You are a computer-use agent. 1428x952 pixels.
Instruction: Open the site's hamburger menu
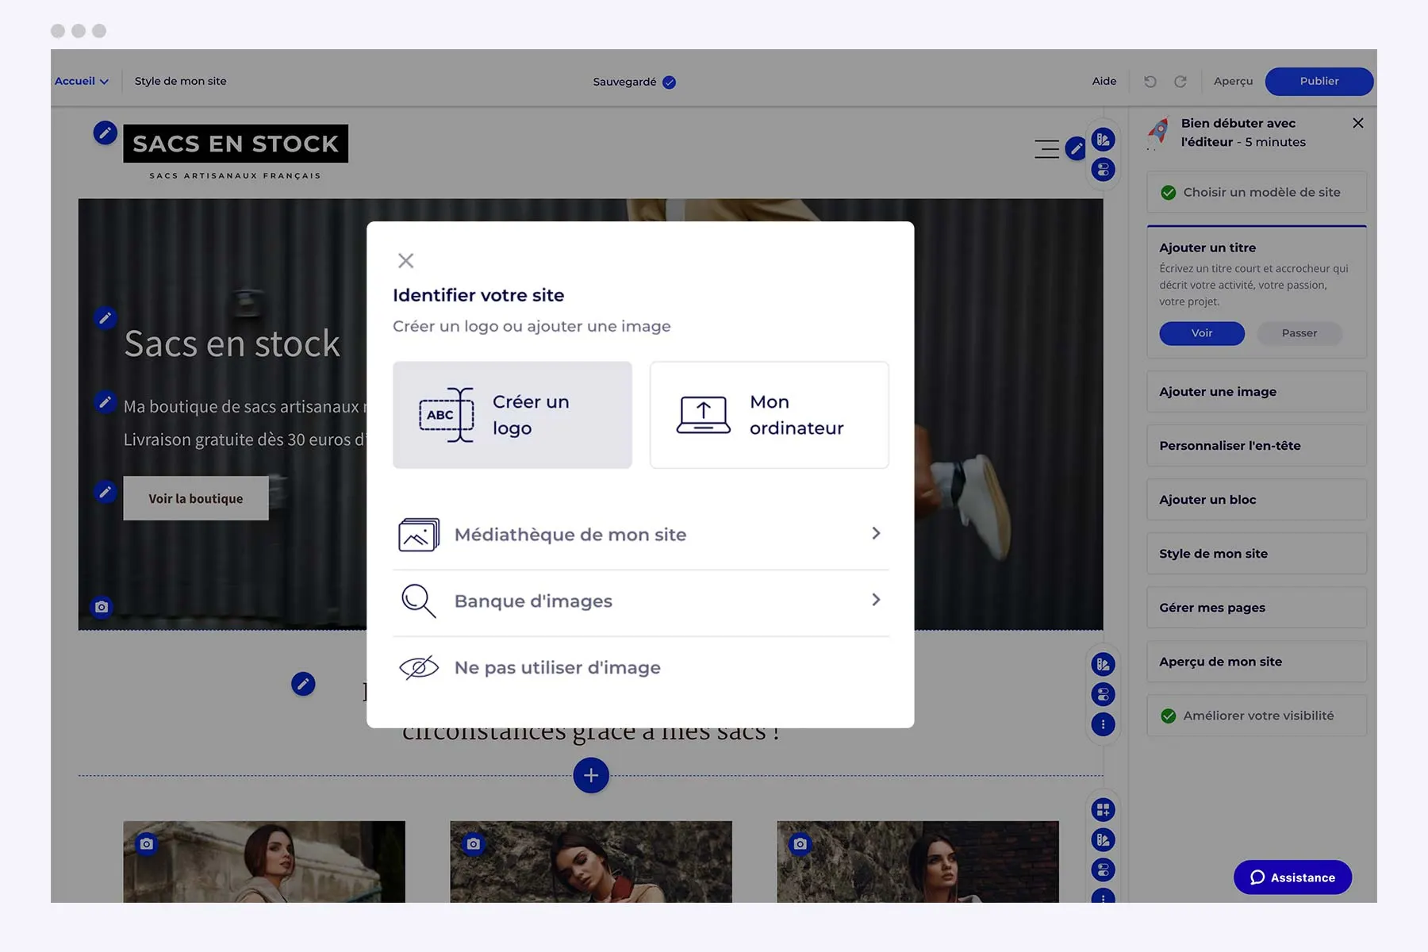point(1046,148)
